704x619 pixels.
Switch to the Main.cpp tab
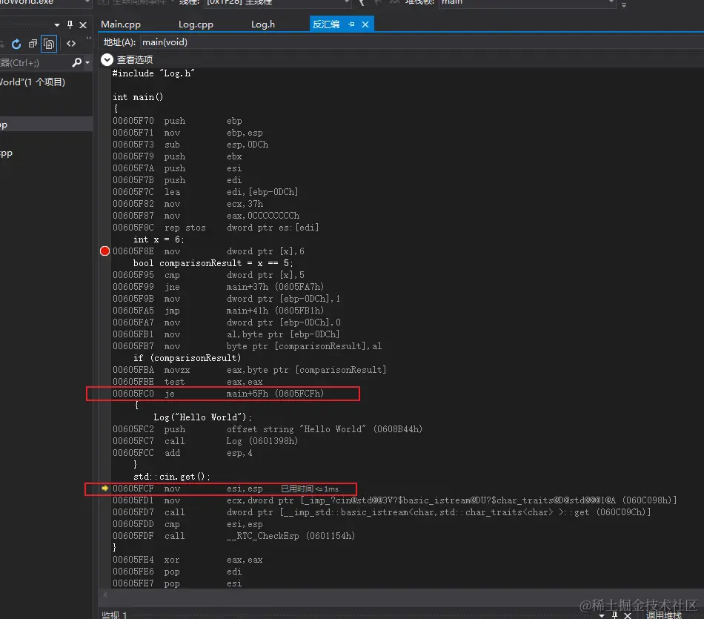point(120,24)
